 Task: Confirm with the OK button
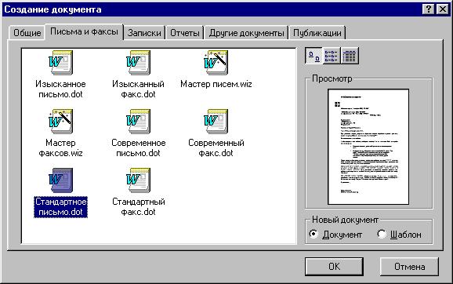pos(334,267)
